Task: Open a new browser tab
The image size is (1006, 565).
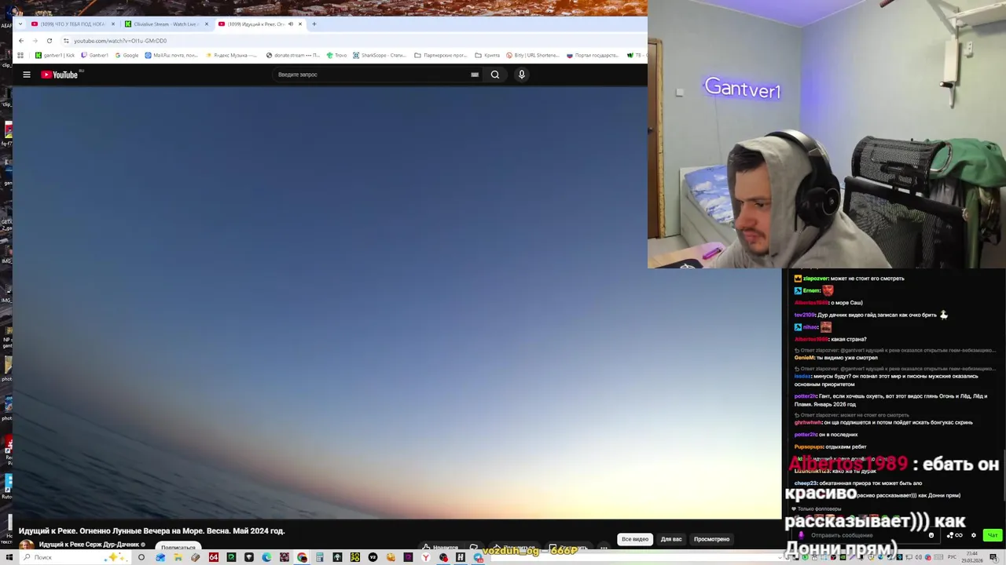Action: [314, 24]
